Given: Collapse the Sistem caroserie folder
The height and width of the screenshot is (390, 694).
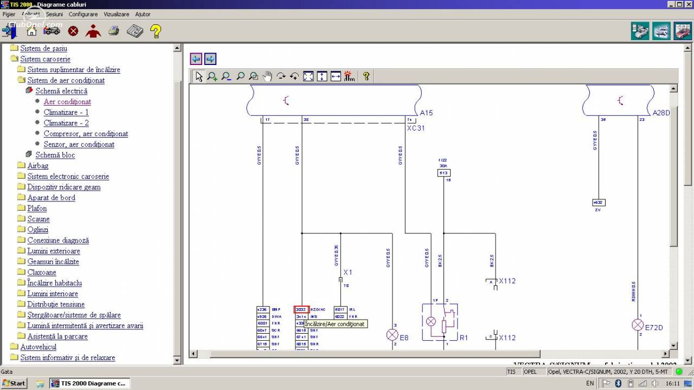Looking at the screenshot, I should point(46,59).
